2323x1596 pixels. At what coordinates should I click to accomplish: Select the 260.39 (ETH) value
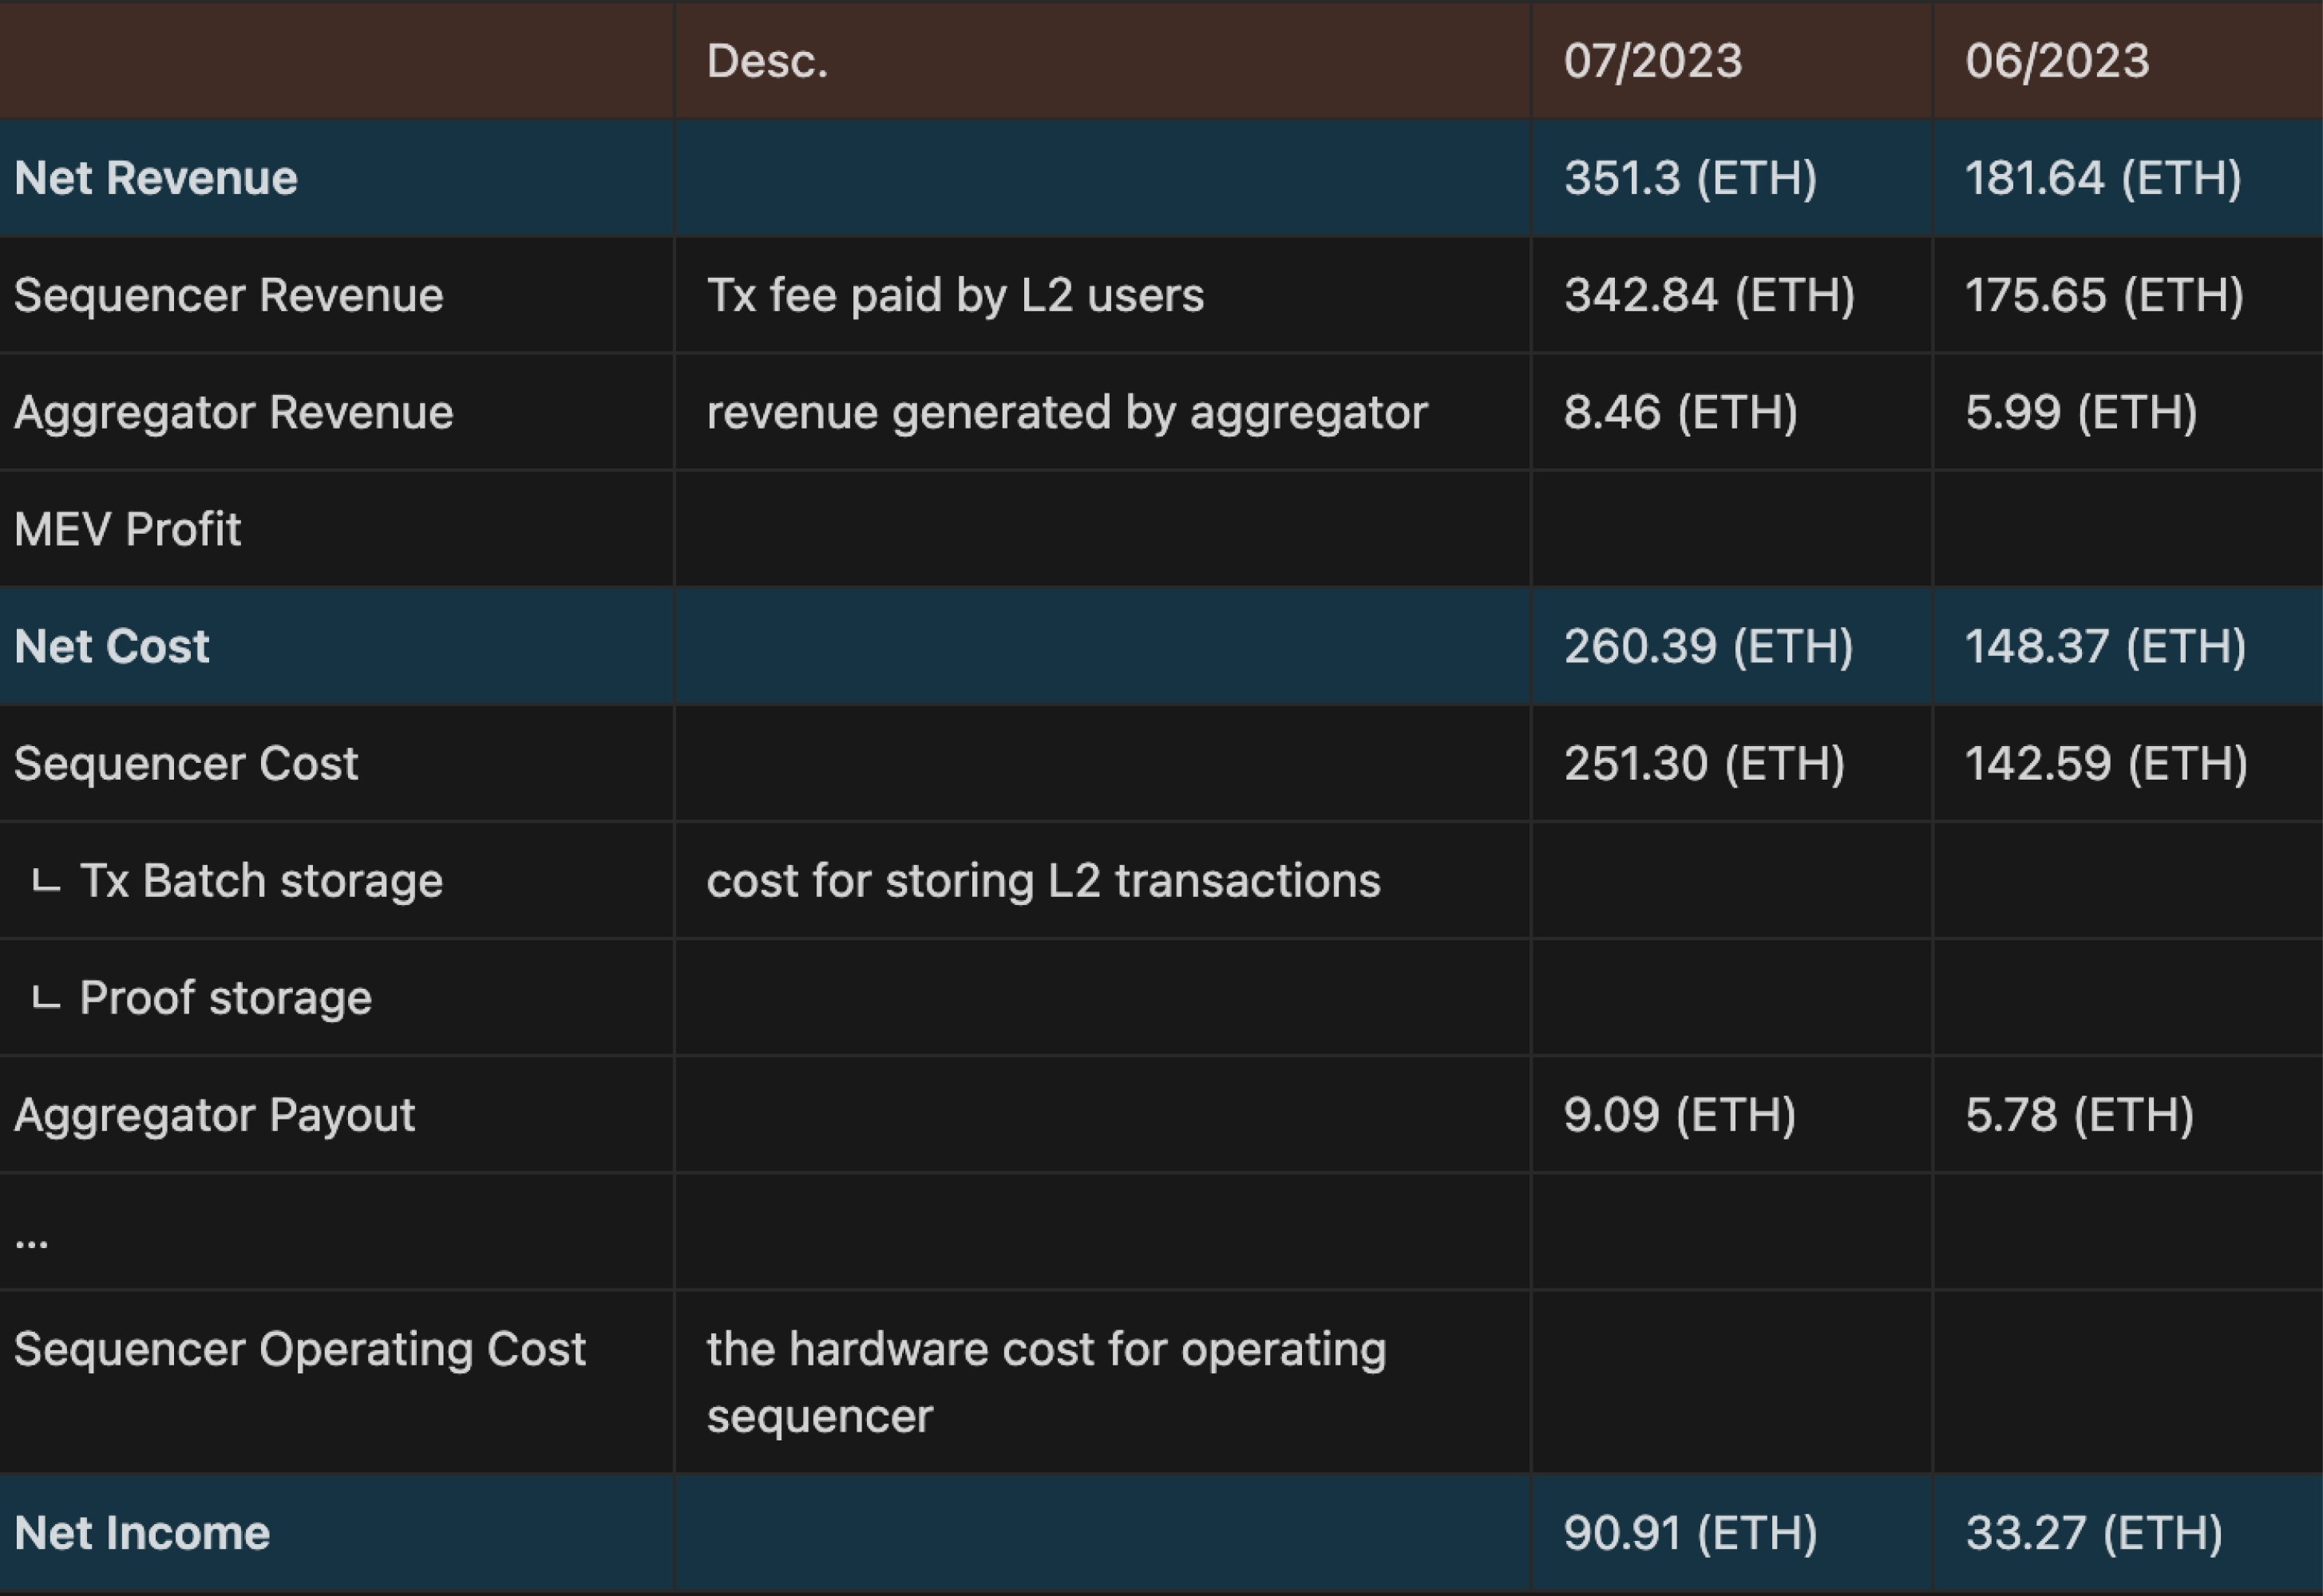point(1708,646)
